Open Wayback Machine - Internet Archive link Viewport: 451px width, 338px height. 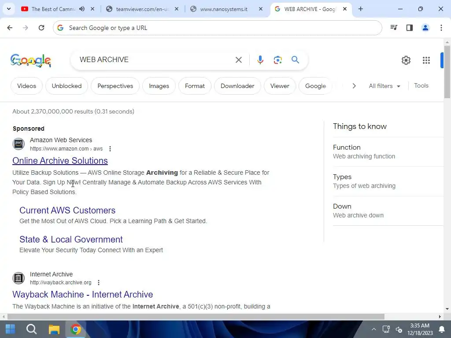82,294
